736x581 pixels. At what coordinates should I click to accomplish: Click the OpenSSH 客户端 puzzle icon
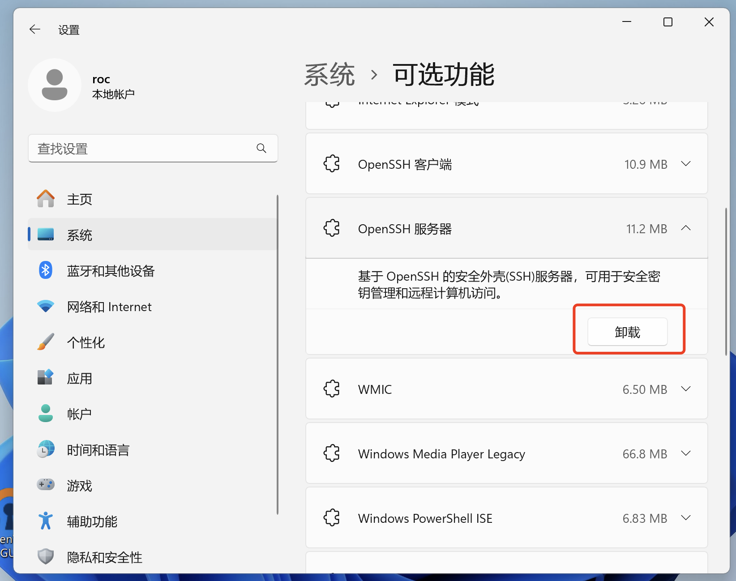coord(332,164)
